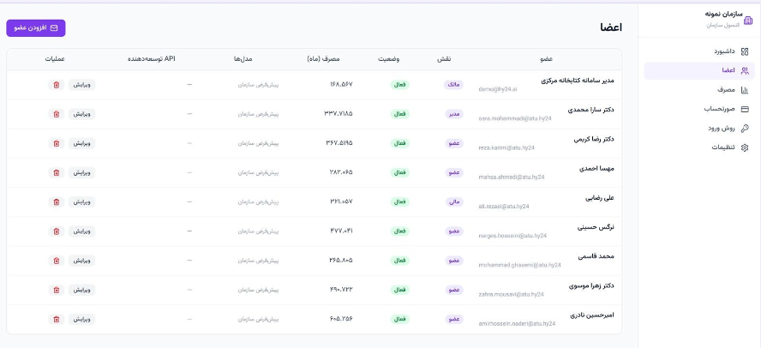Click organization building icon beside سازمان نمونه
Image resolution: width=761 pixels, height=348 pixels.
(748, 21)
